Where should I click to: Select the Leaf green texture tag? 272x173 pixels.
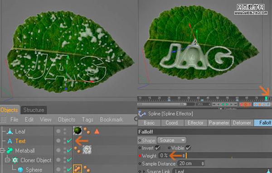[x=78, y=130]
